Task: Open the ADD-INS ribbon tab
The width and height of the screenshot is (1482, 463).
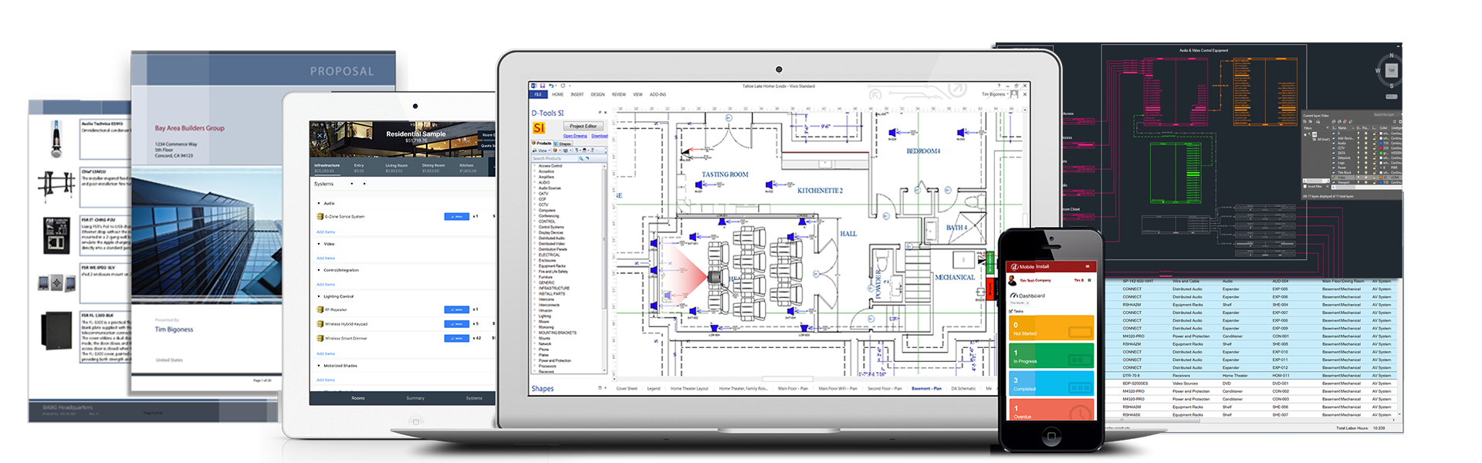Action: tap(658, 94)
